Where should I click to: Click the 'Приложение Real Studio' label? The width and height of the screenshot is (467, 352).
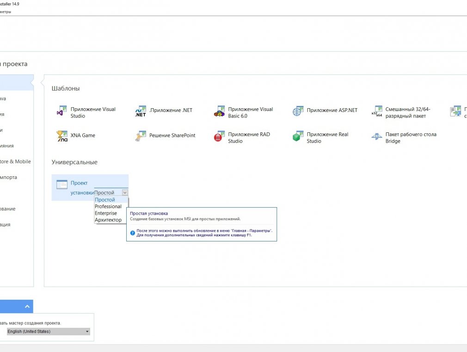(328, 138)
